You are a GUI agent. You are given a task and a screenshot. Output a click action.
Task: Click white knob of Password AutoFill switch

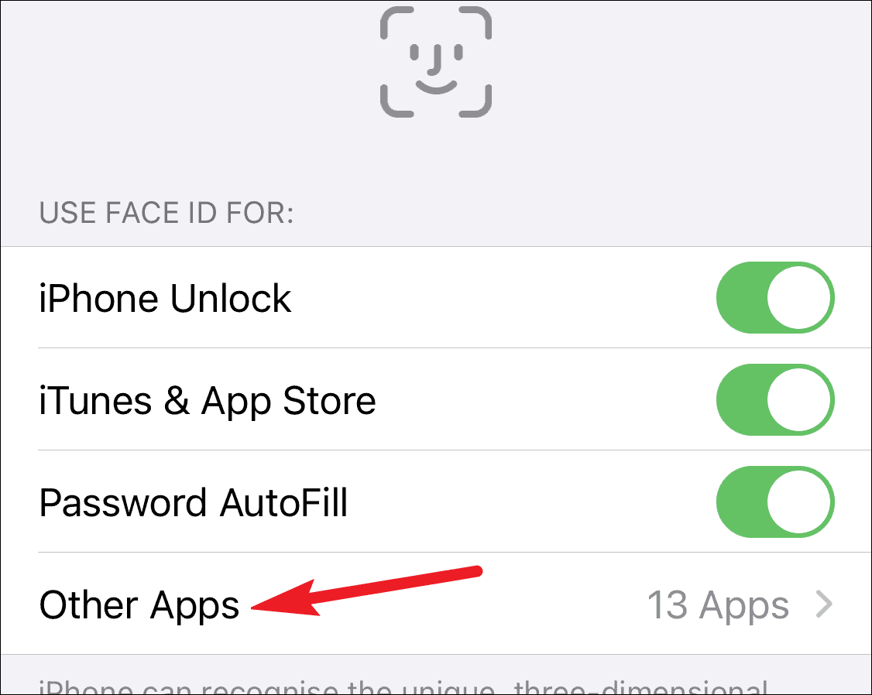pos(798,502)
